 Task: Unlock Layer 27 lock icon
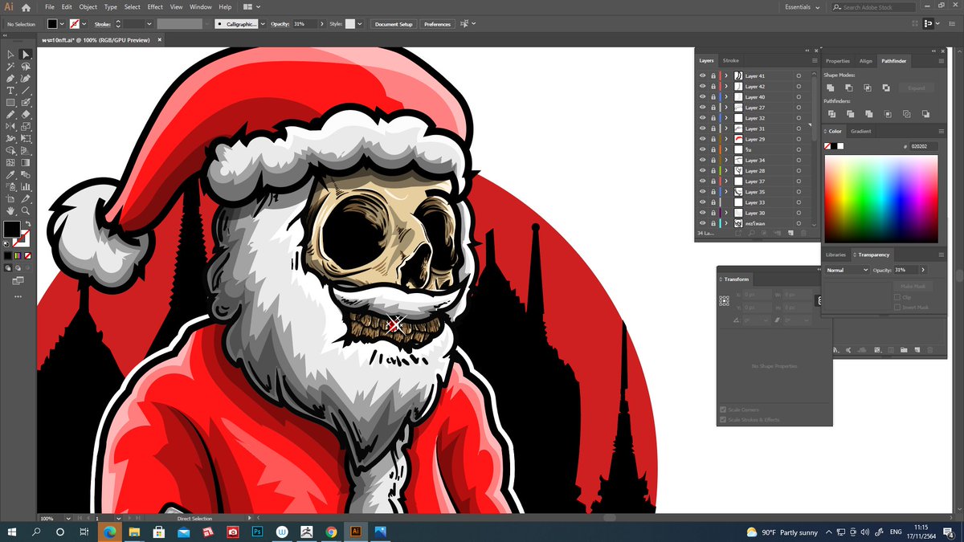pyautogui.click(x=713, y=107)
